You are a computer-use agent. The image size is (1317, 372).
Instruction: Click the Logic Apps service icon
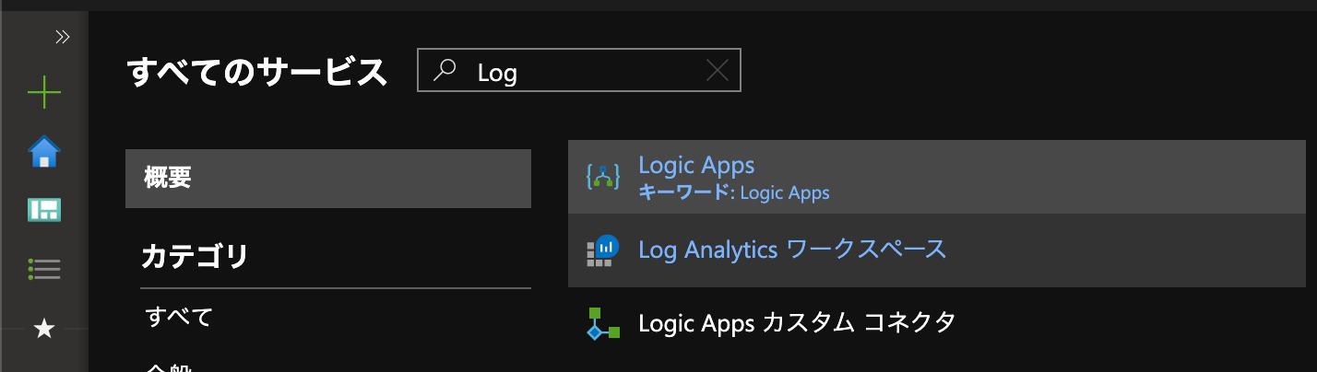[x=602, y=177]
